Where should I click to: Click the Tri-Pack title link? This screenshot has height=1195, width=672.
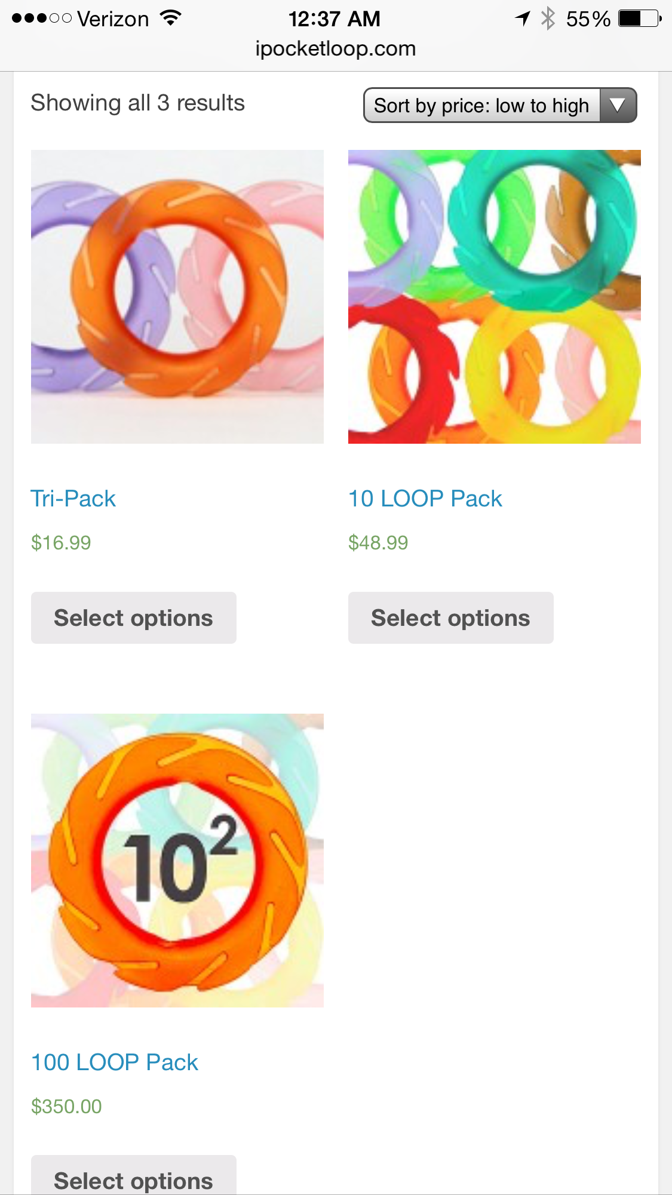(x=73, y=499)
